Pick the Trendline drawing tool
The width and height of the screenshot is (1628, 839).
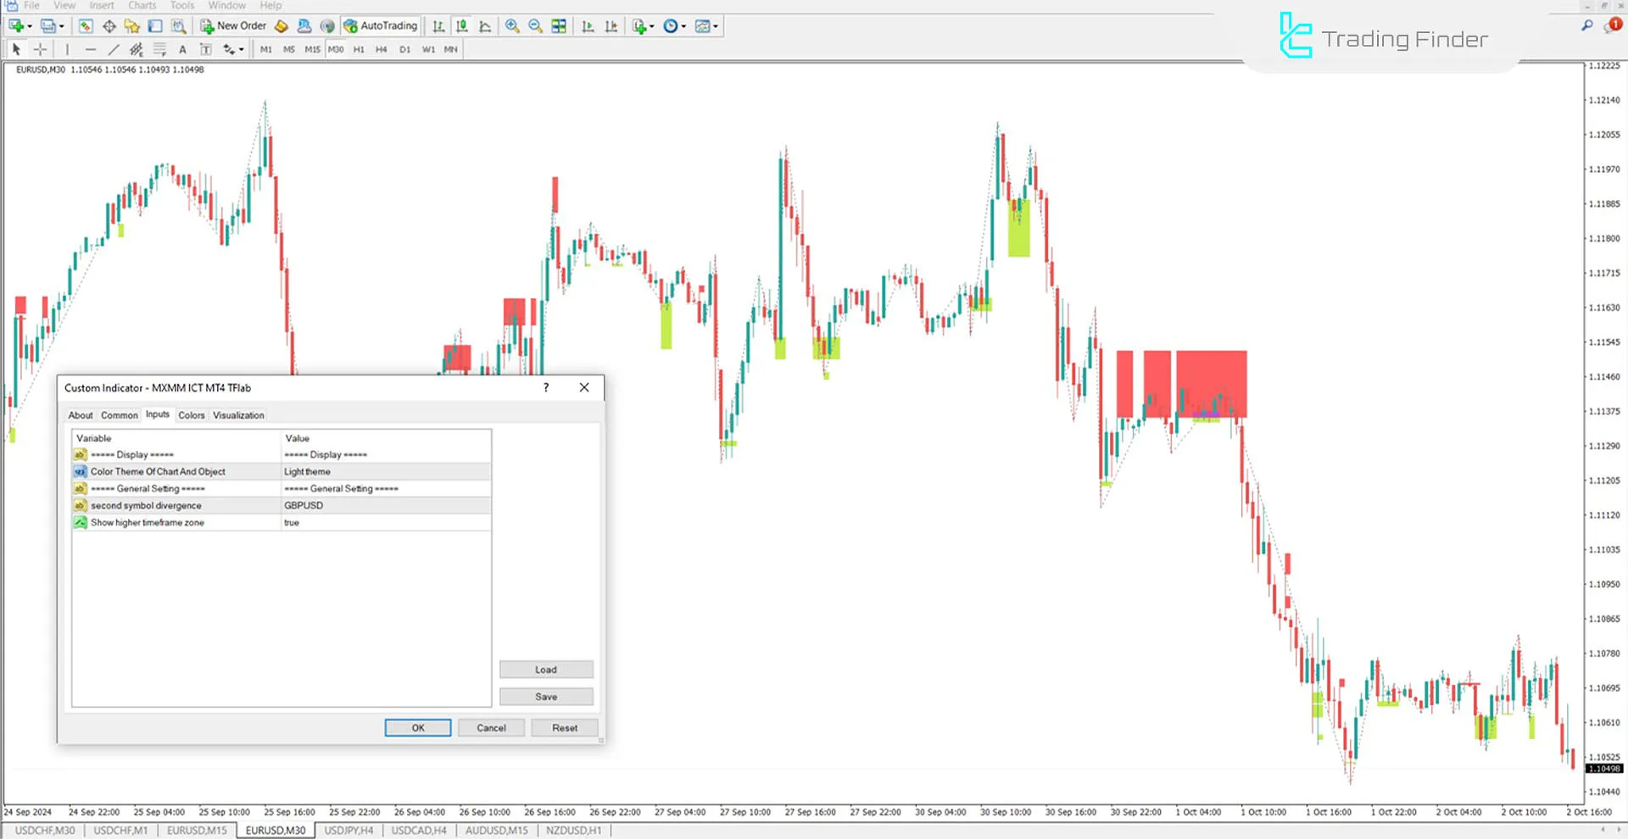(x=114, y=49)
